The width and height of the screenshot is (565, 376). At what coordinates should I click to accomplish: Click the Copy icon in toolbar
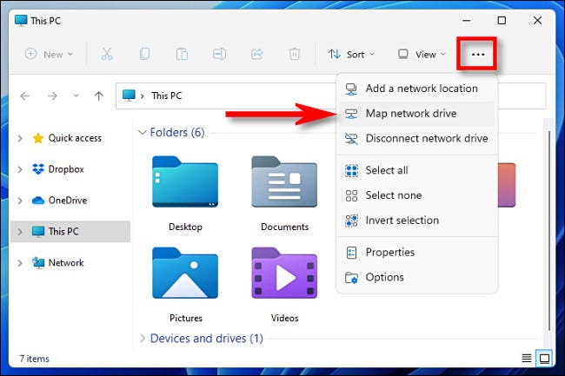[144, 55]
